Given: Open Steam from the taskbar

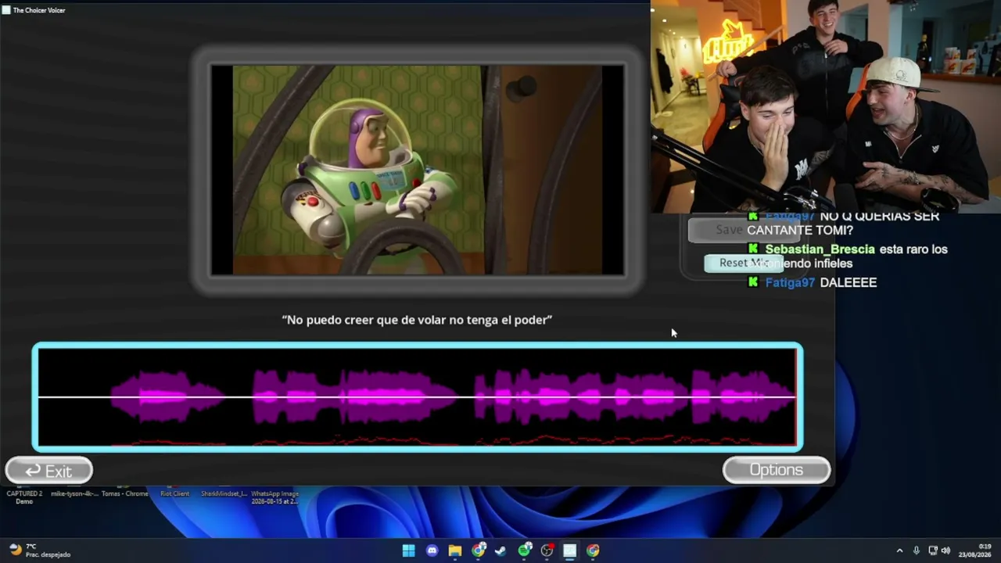Looking at the screenshot, I should 500,550.
